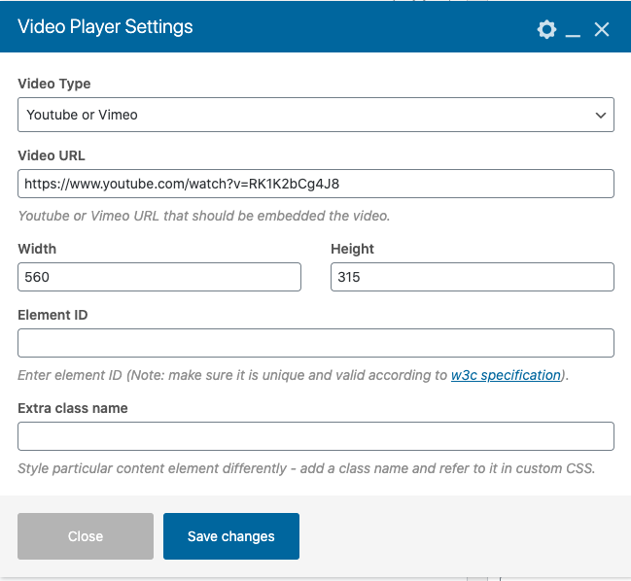This screenshot has width=631, height=581.
Task: Focus the Height input showing 315
Action: tap(473, 277)
